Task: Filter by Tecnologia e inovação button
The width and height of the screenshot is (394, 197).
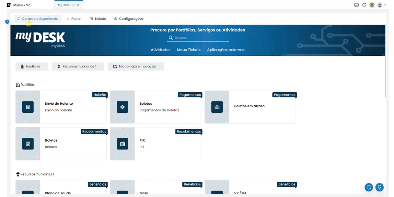Action: point(136,66)
